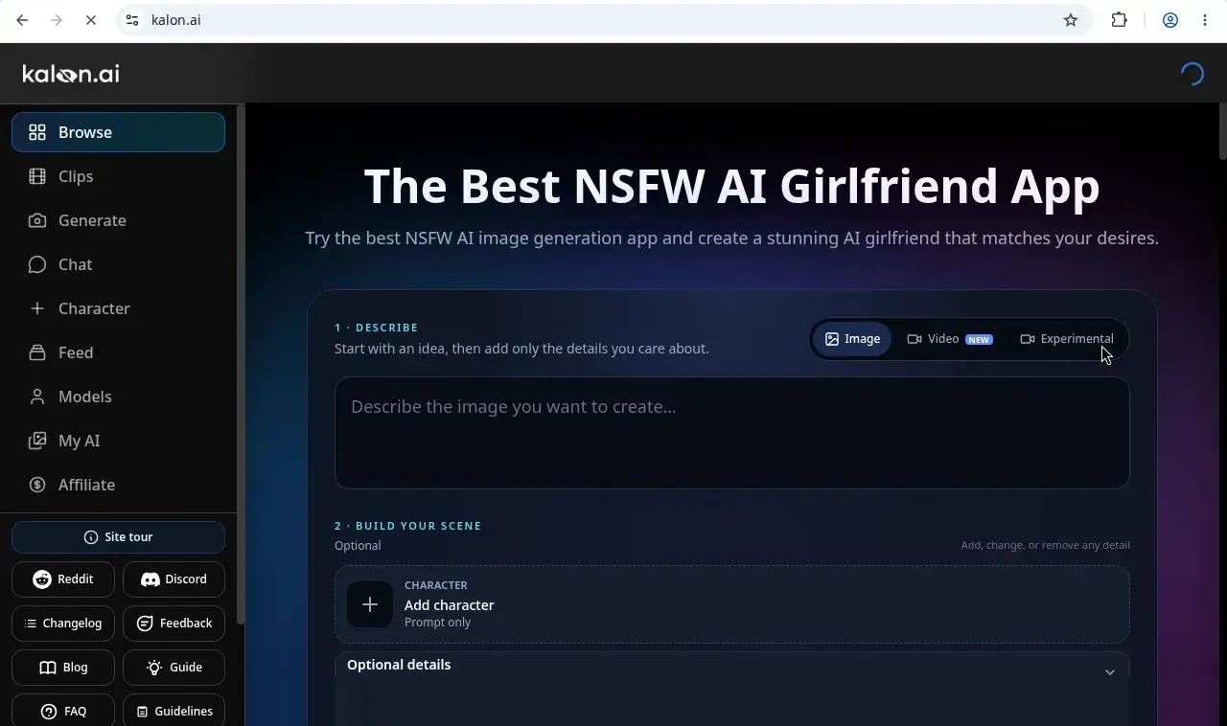
Task: Open the Chrome profile menu
Action: point(1170,20)
